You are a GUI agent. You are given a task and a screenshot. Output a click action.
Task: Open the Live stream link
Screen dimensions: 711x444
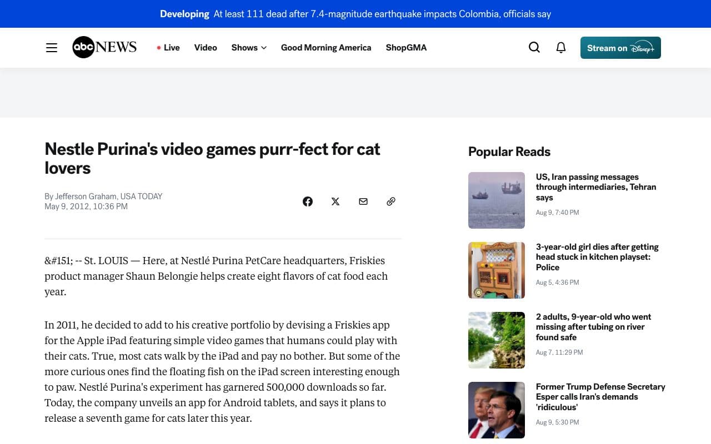[x=168, y=48]
